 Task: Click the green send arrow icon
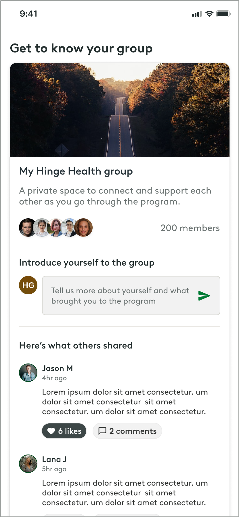click(x=204, y=296)
